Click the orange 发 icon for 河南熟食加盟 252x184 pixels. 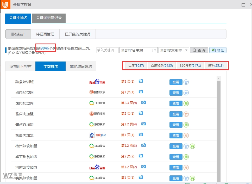click(186, 168)
